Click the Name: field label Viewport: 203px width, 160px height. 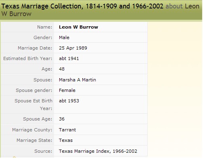(x=45, y=27)
